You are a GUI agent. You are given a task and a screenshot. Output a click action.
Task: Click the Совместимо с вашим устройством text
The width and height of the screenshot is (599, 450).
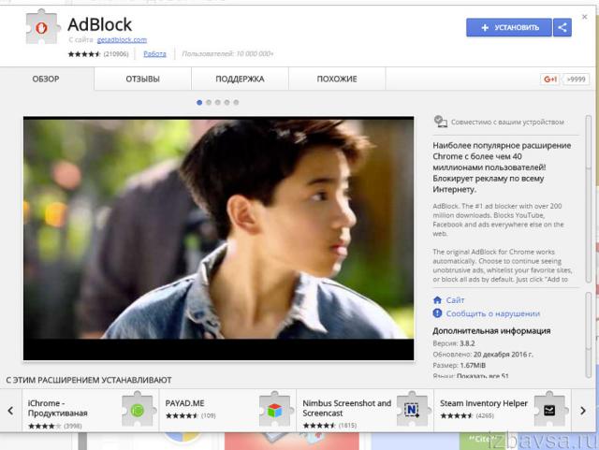pos(507,122)
